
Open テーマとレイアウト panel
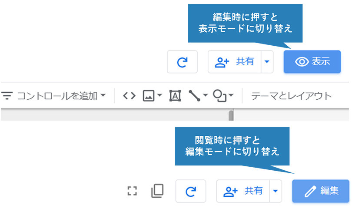click(292, 96)
